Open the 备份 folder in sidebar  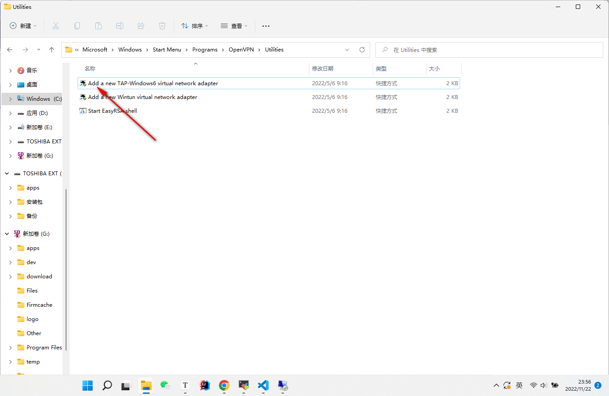click(32, 216)
